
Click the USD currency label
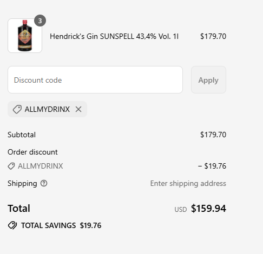point(181,210)
